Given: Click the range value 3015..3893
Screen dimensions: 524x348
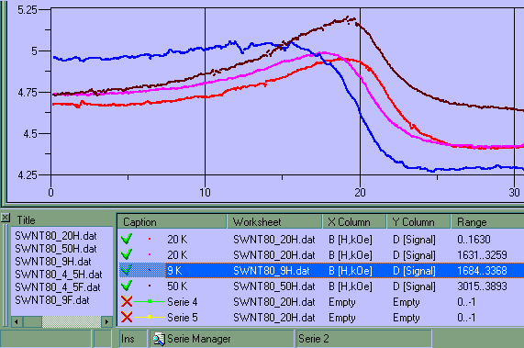Looking at the screenshot, I should [x=482, y=286].
